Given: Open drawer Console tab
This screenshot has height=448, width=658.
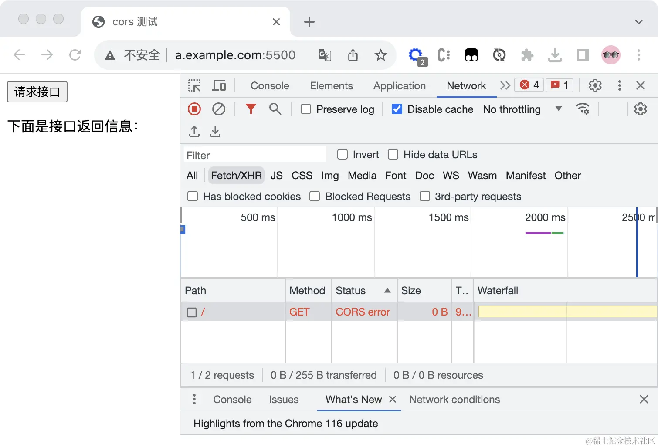Looking at the screenshot, I should 232,399.
